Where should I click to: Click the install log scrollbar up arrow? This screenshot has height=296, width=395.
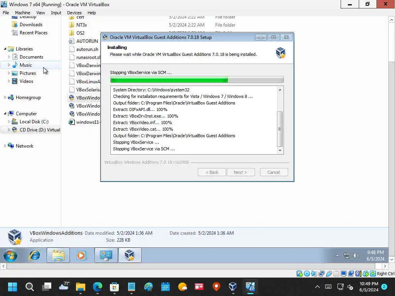pos(280,89)
